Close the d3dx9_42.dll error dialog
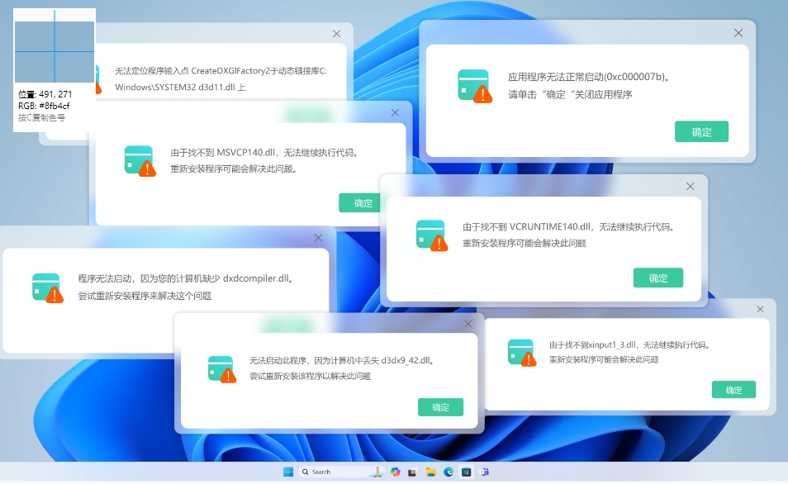 pyautogui.click(x=468, y=324)
